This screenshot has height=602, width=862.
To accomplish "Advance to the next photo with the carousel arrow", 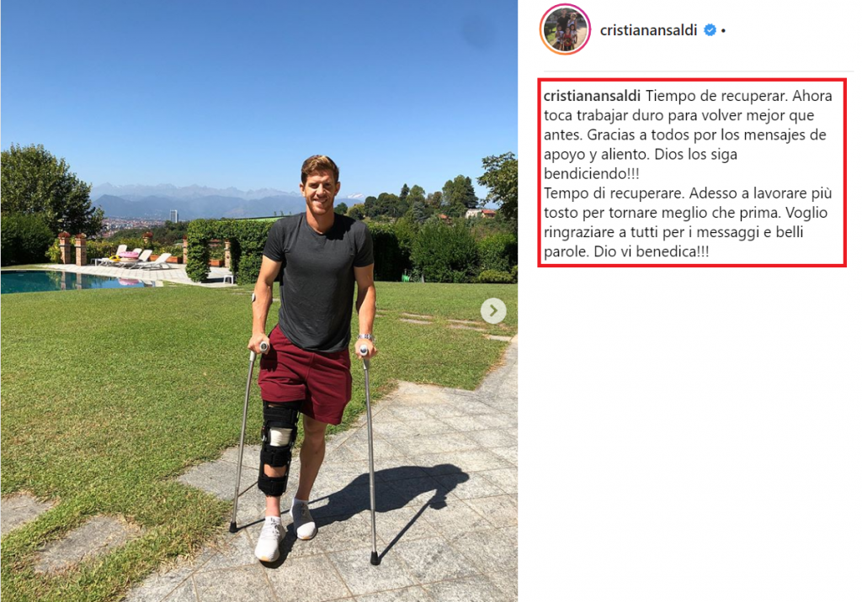I will pos(493,311).
